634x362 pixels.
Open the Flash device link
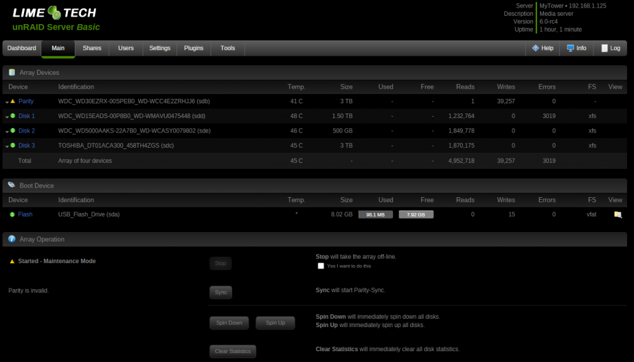pyautogui.click(x=25, y=214)
